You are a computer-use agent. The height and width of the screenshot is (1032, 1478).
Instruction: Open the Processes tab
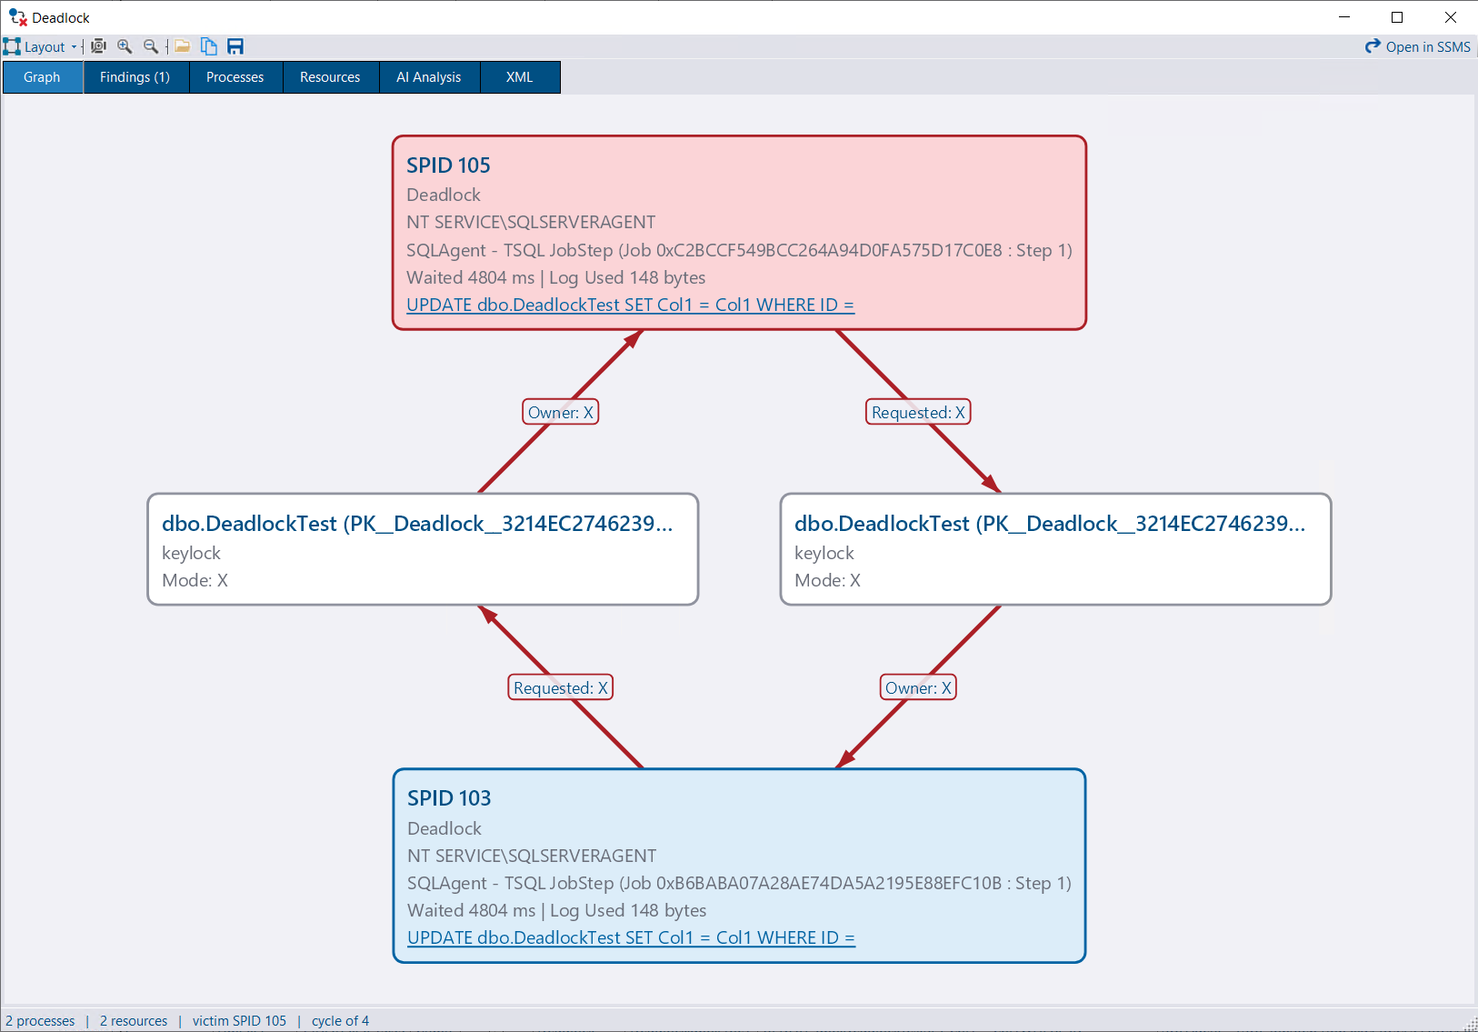235,77
